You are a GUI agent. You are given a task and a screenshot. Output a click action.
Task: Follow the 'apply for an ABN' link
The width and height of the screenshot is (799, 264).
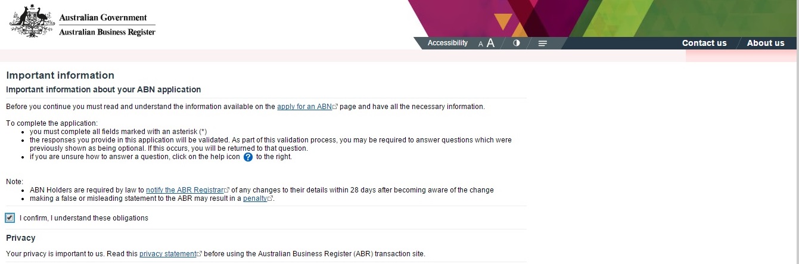click(304, 107)
